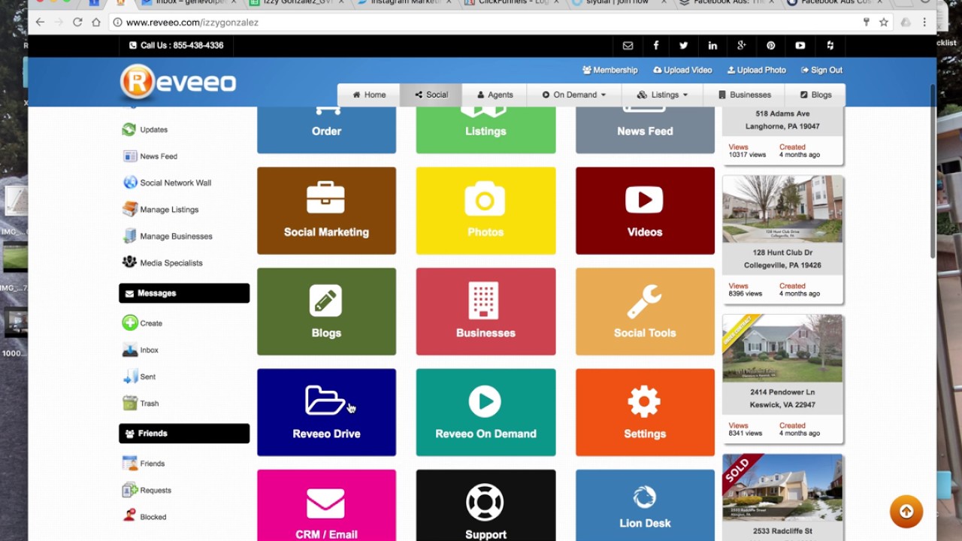
Task: Open the Social Marketing tile
Action: coord(326,210)
